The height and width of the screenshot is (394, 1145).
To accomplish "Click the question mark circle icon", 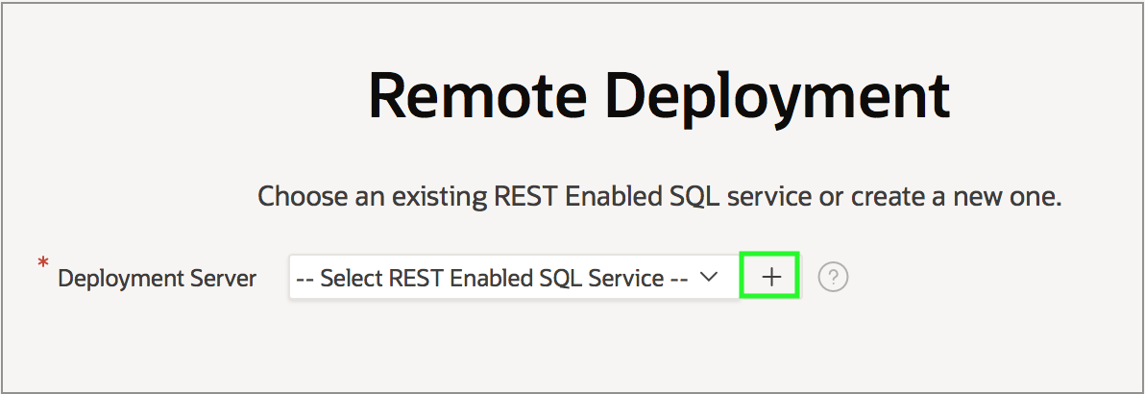I will pyautogui.click(x=833, y=278).
